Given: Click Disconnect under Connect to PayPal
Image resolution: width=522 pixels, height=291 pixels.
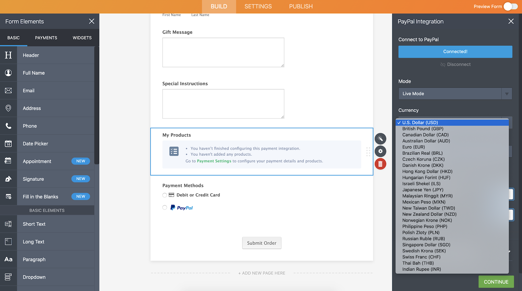Looking at the screenshot, I should click(455, 65).
